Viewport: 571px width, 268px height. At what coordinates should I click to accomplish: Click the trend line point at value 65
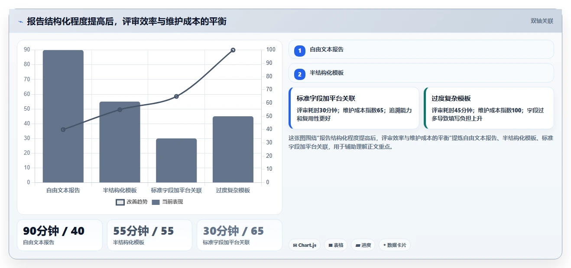click(x=176, y=96)
